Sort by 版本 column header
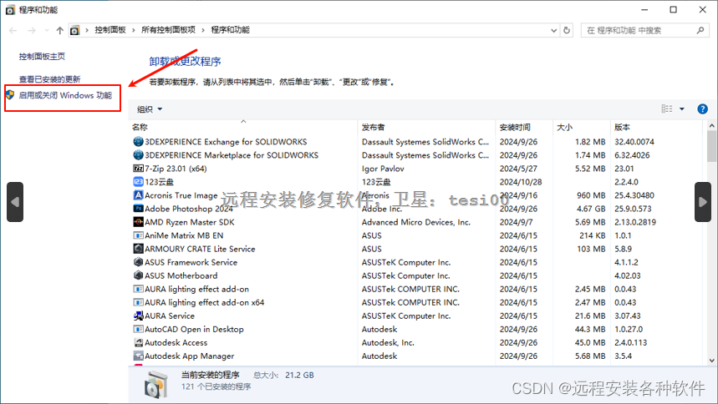This screenshot has width=718, height=404. point(657,127)
